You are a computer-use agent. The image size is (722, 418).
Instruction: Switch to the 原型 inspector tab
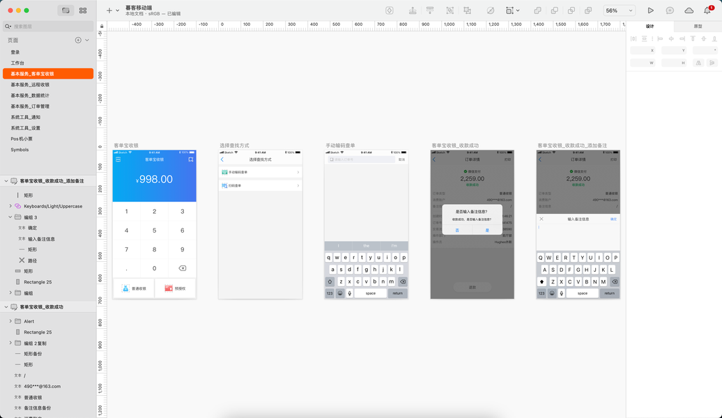click(x=698, y=26)
